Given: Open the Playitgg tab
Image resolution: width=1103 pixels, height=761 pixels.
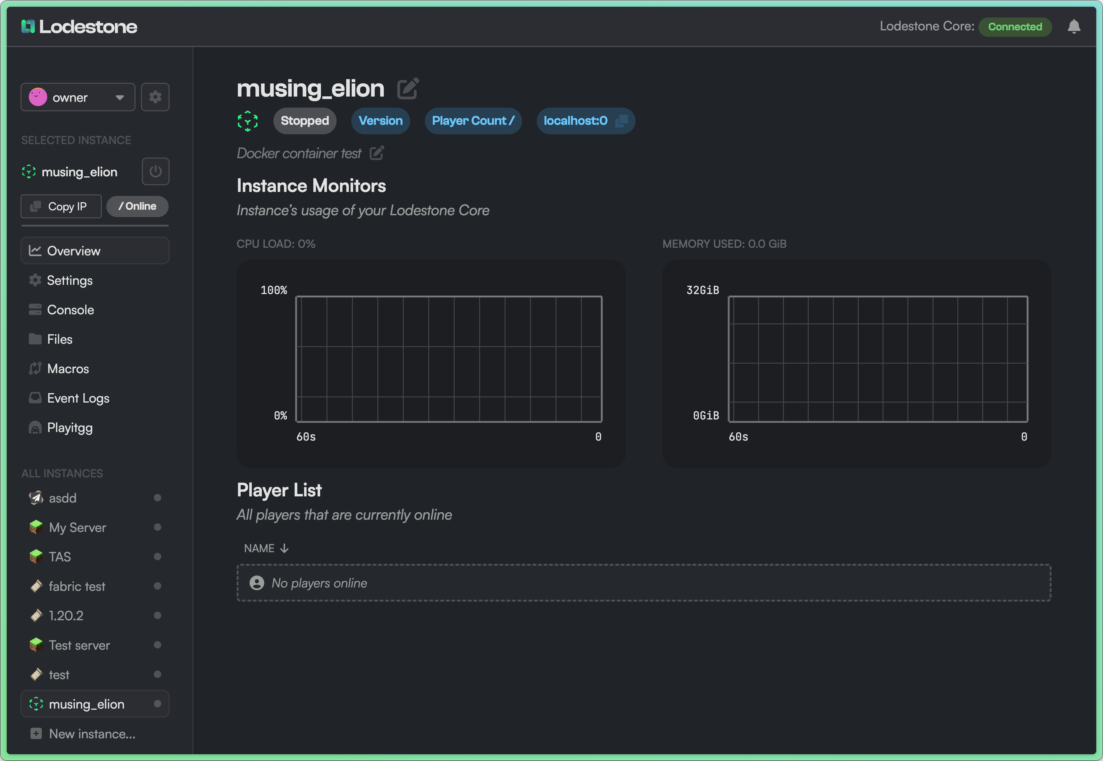Looking at the screenshot, I should pyautogui.click(x=95, y=428).
